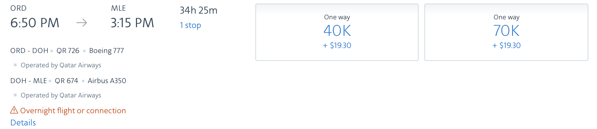The width and height of the screenshot is (597, 129).
Task: Click the 1 stop link
Action: point(190,25)
